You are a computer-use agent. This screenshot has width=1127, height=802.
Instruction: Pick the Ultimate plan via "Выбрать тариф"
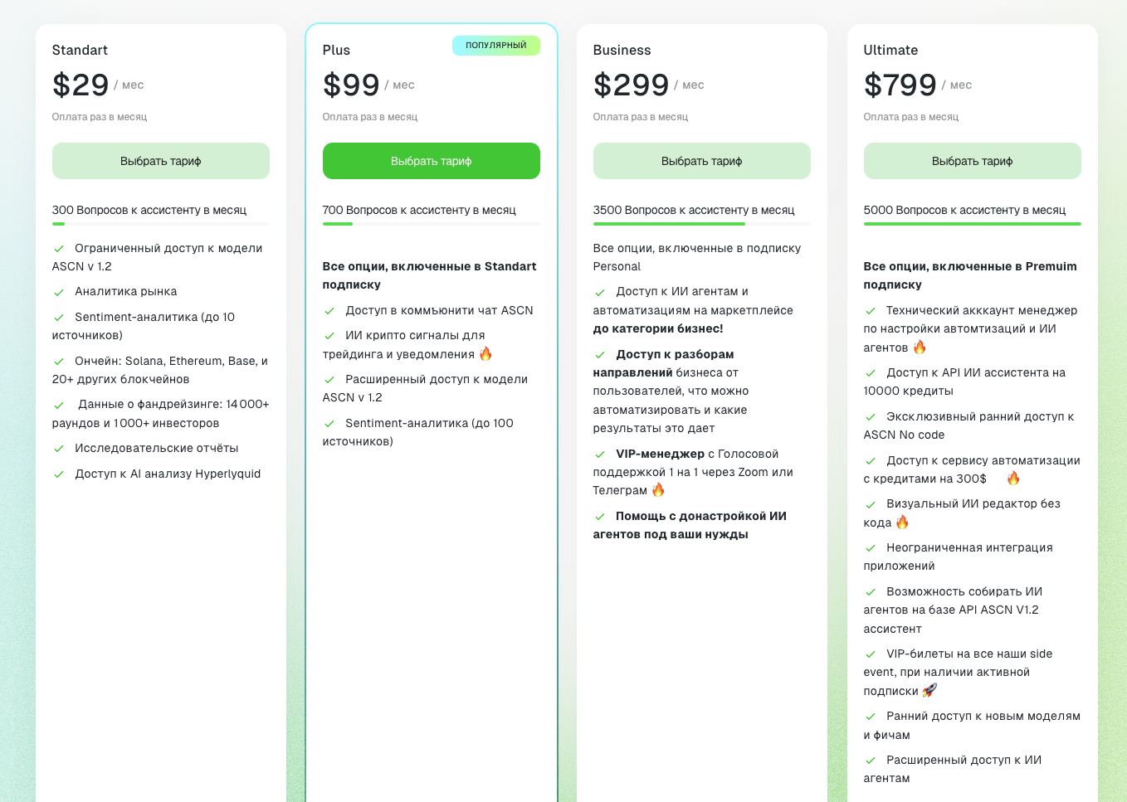[973, 161]
